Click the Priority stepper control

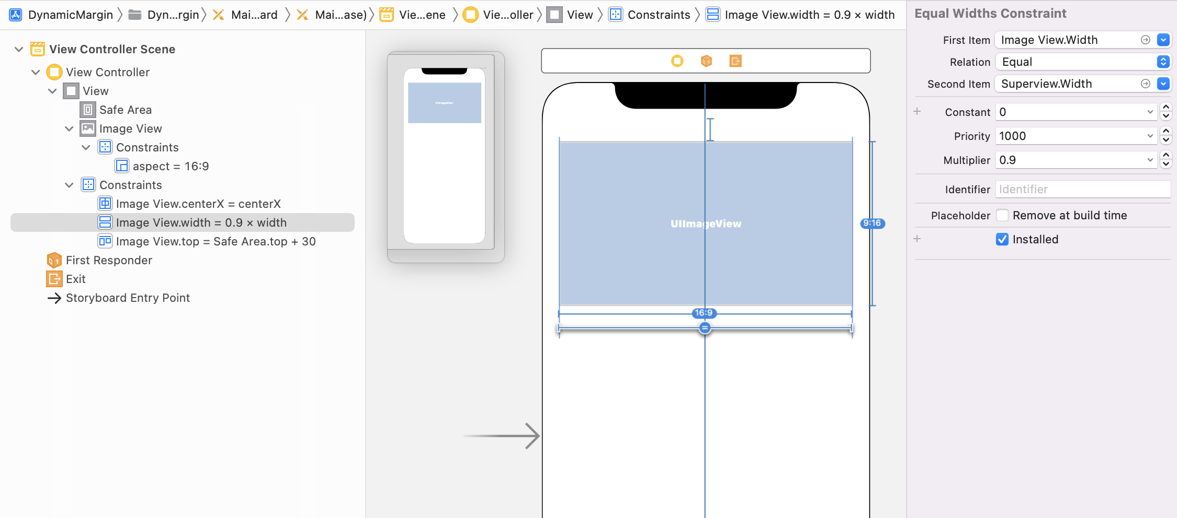[x=1166, y=136]
